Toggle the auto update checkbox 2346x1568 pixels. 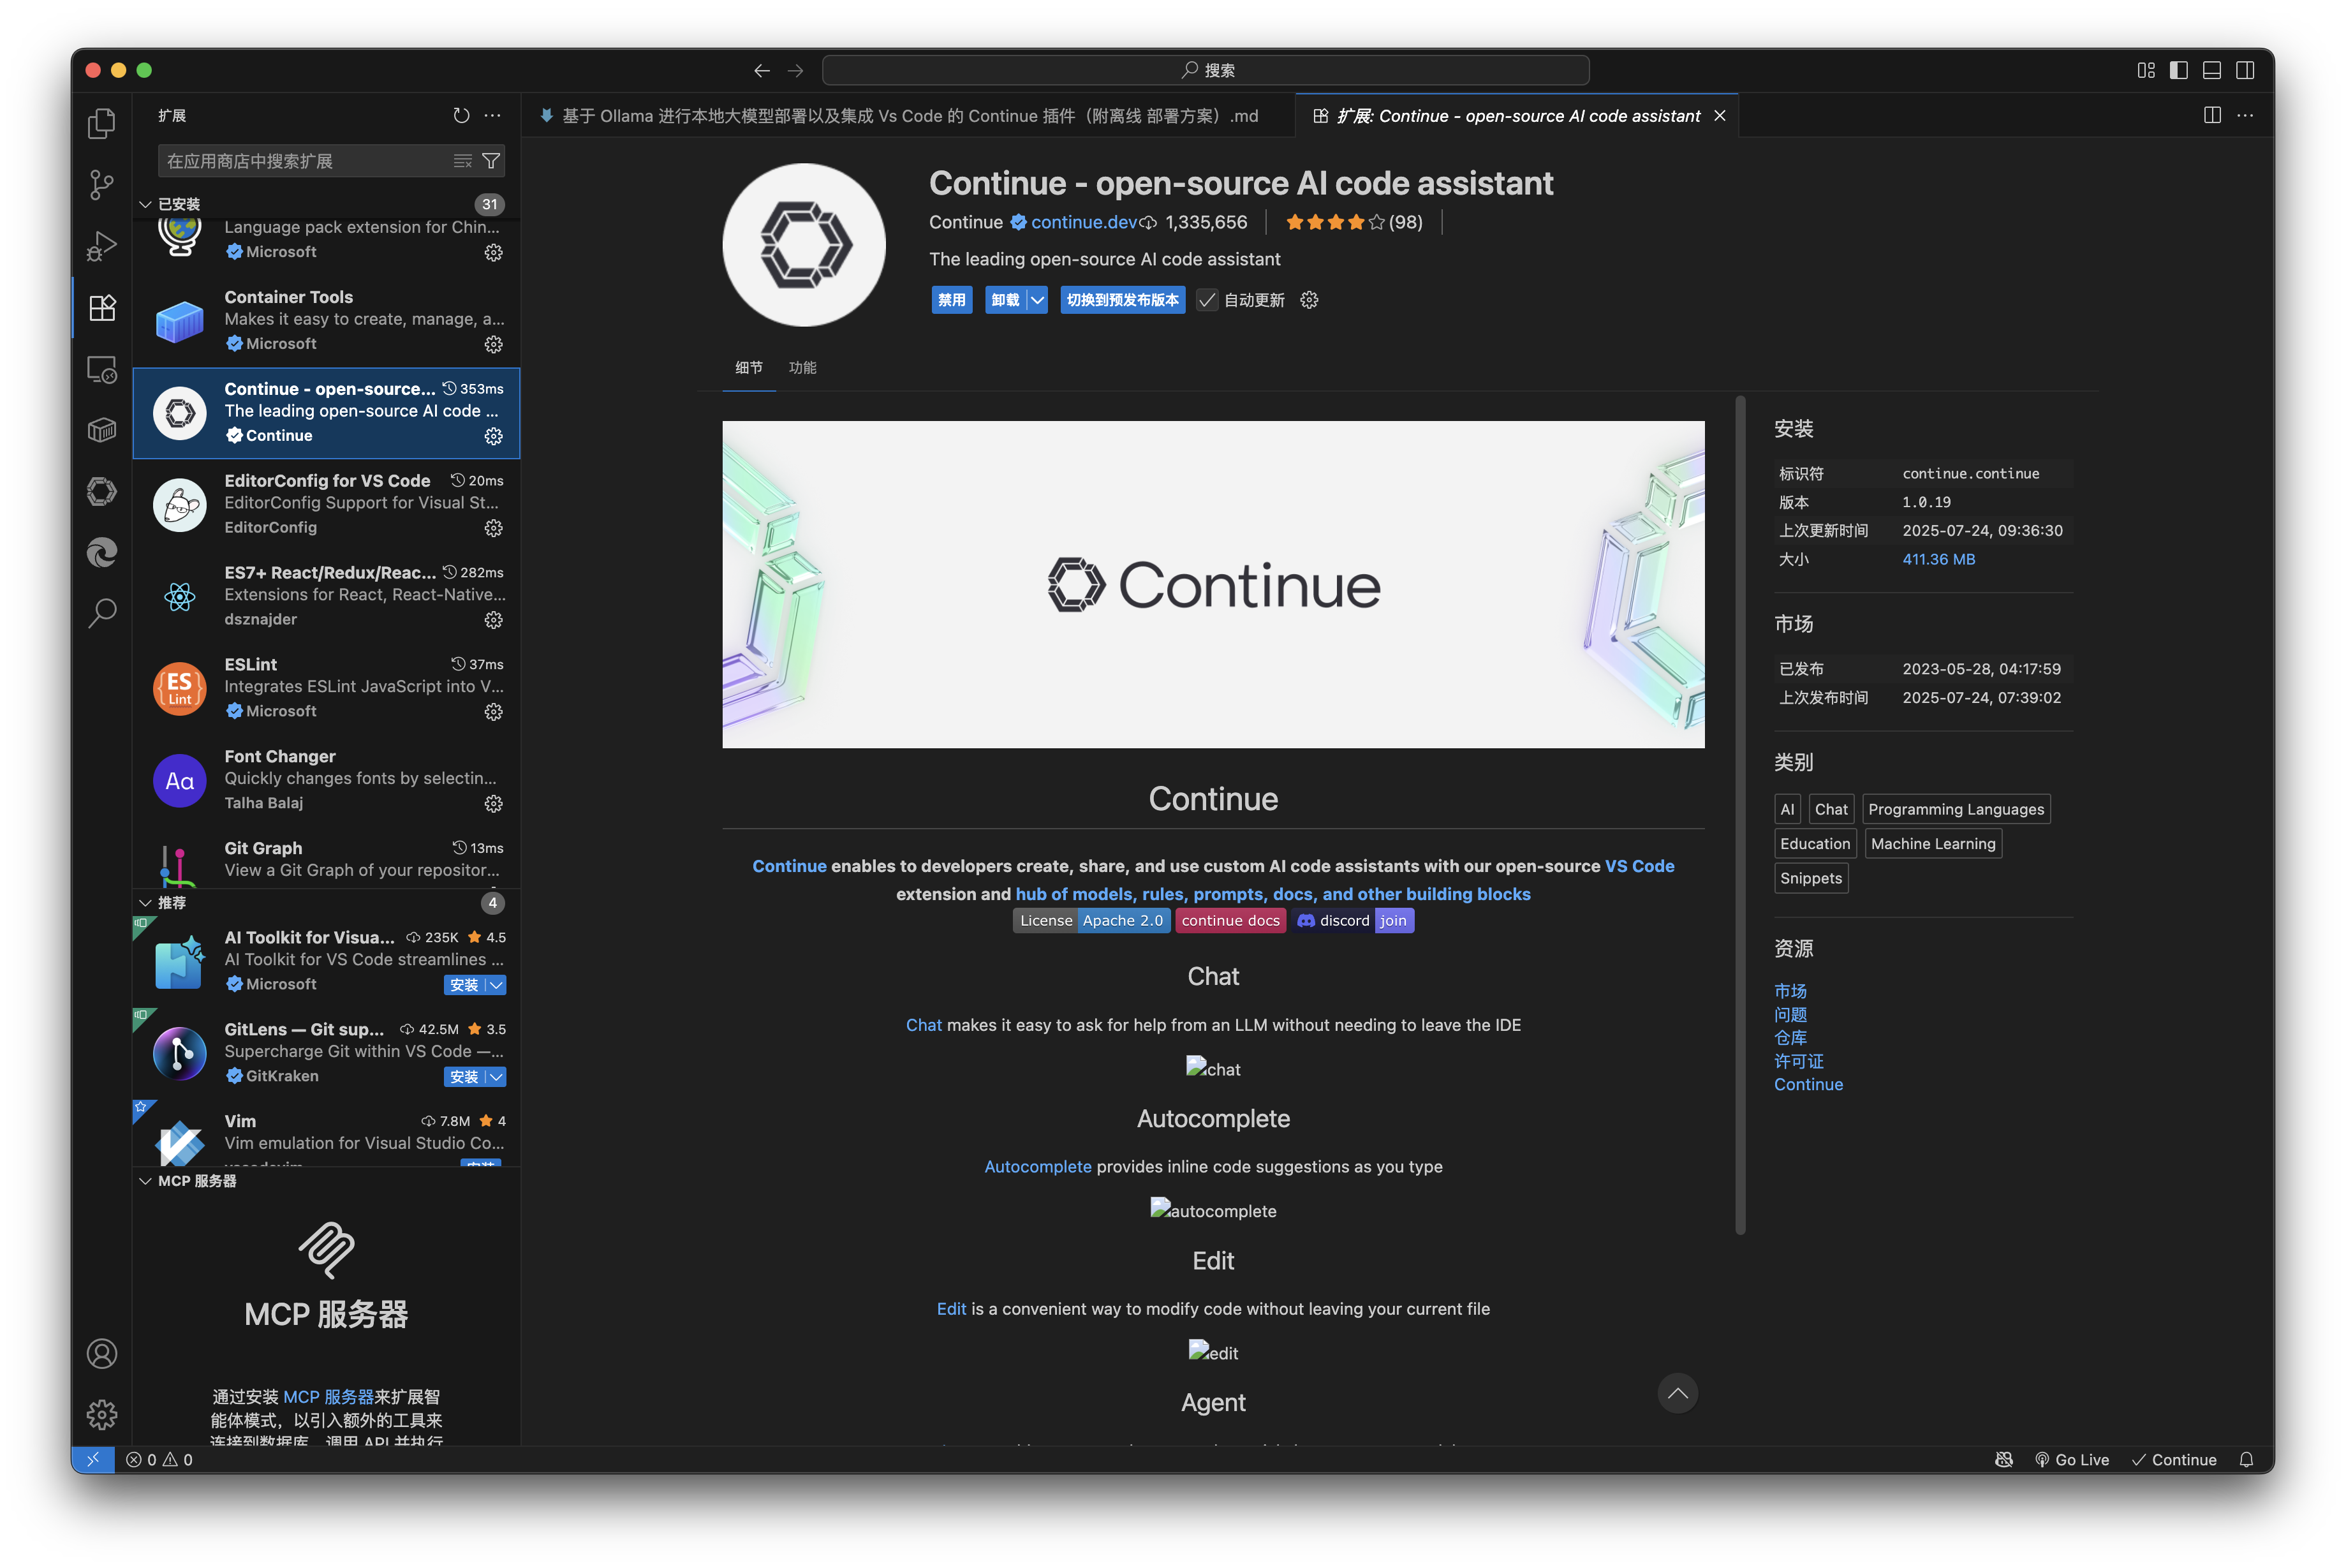coord(1207,300)
